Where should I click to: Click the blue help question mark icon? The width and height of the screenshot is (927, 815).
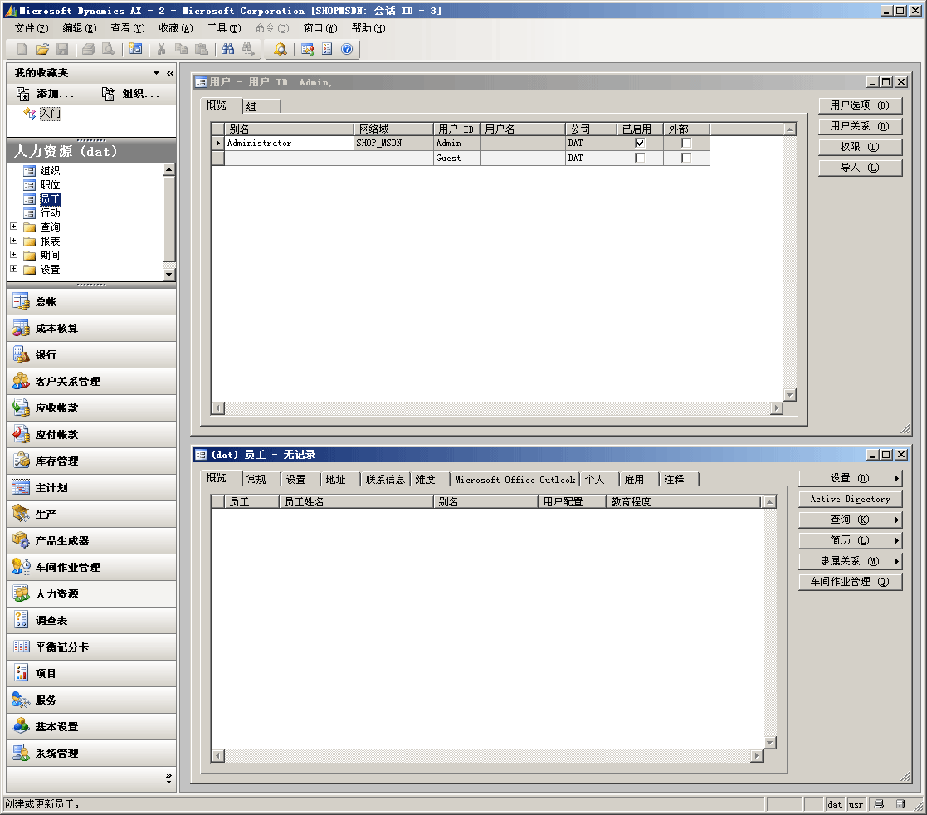coord(347,49)
